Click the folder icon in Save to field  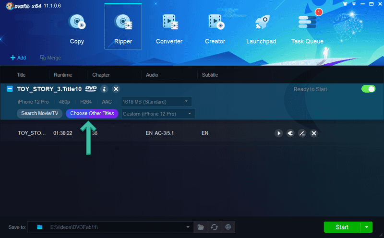(x=40, y=227)
